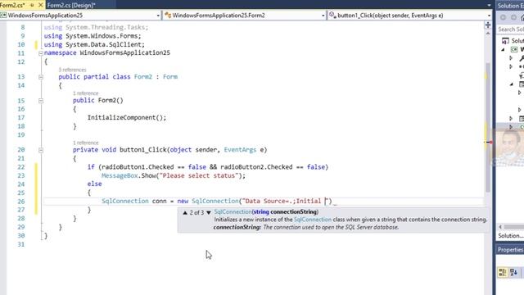Show previous SqlConnection overload in tooltip

[185, 212]
